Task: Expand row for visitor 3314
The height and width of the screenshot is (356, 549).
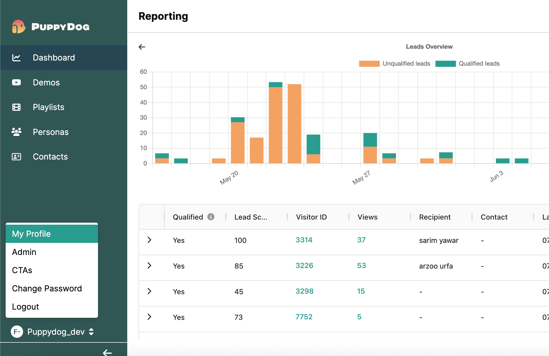Action: (x=149, y=240)
